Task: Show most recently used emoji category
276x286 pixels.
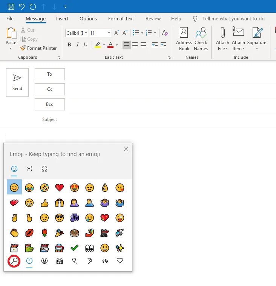Action: click(29, 261)
